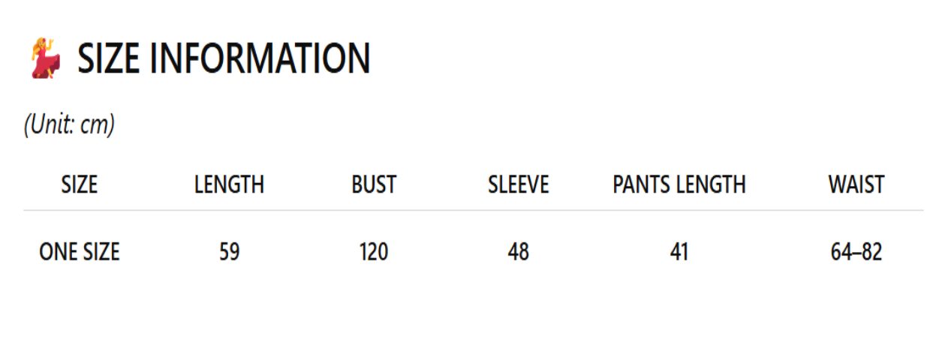
Task: Select the LENGTH column header beside SIZE
Action: tap(229, 184)
